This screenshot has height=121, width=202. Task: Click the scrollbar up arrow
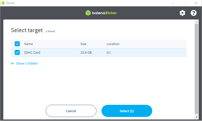[196, 22]
